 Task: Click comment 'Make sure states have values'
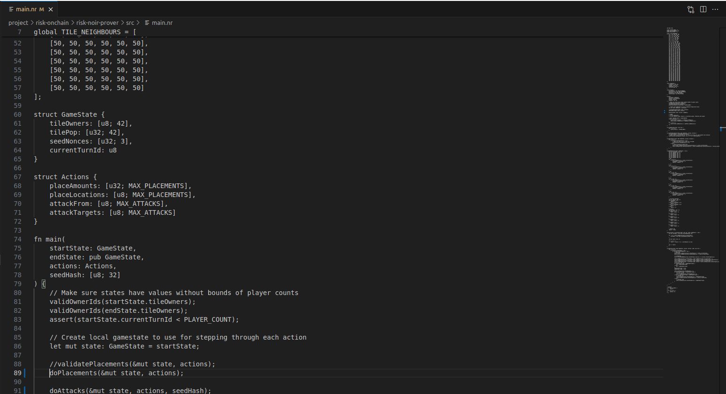tap(117, 293)
